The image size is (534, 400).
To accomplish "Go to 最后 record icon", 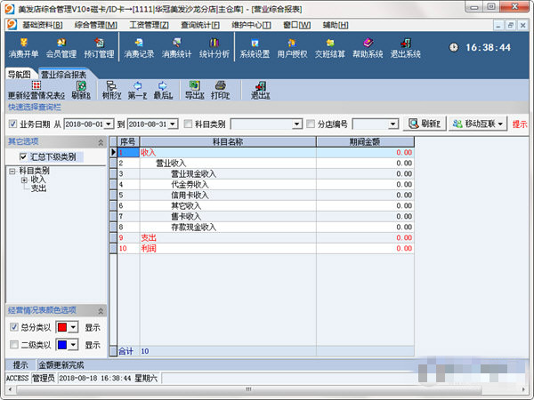I will 163,91.
